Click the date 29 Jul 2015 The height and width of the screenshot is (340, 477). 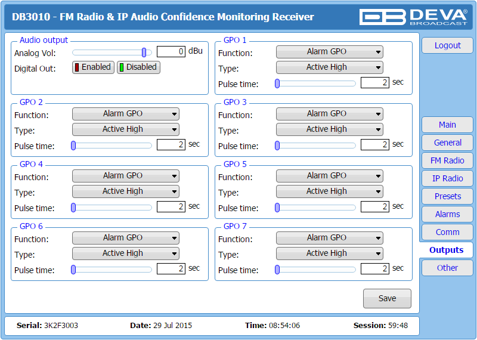pyautogui.click(x=172, y=326)
